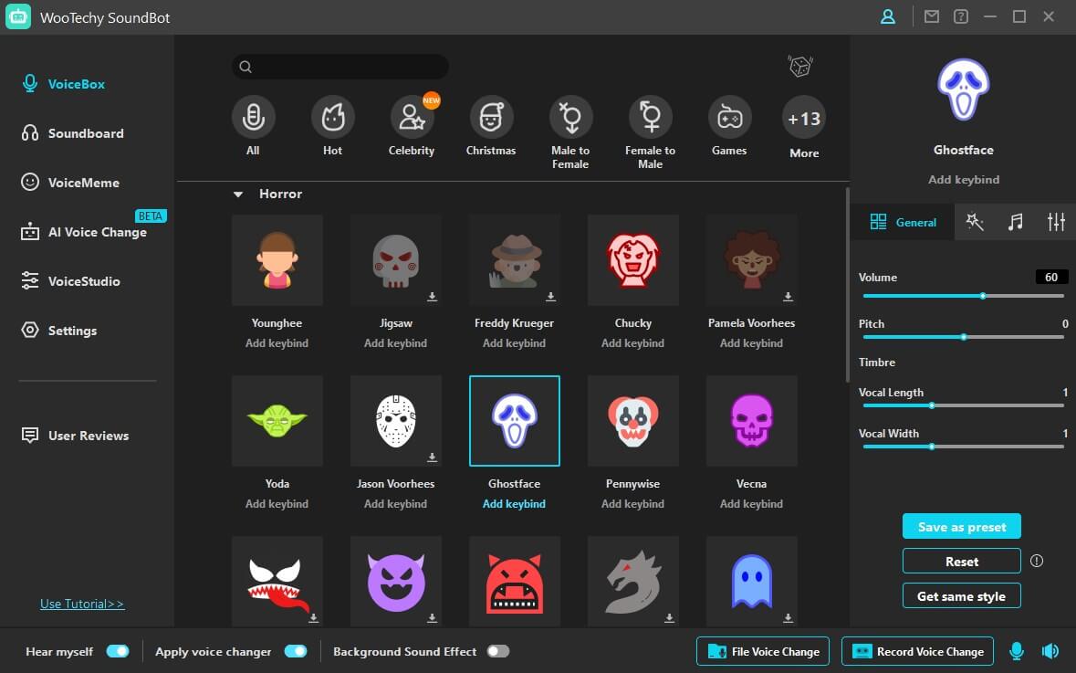Download the Jigsaw voice
The width and height of the screenshot is (1076, 673).
click(433, 297)
